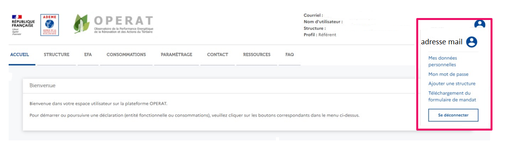Click the user avatar icon beside adresse mail
Screen dimensions: 509x149
point(472,42)
